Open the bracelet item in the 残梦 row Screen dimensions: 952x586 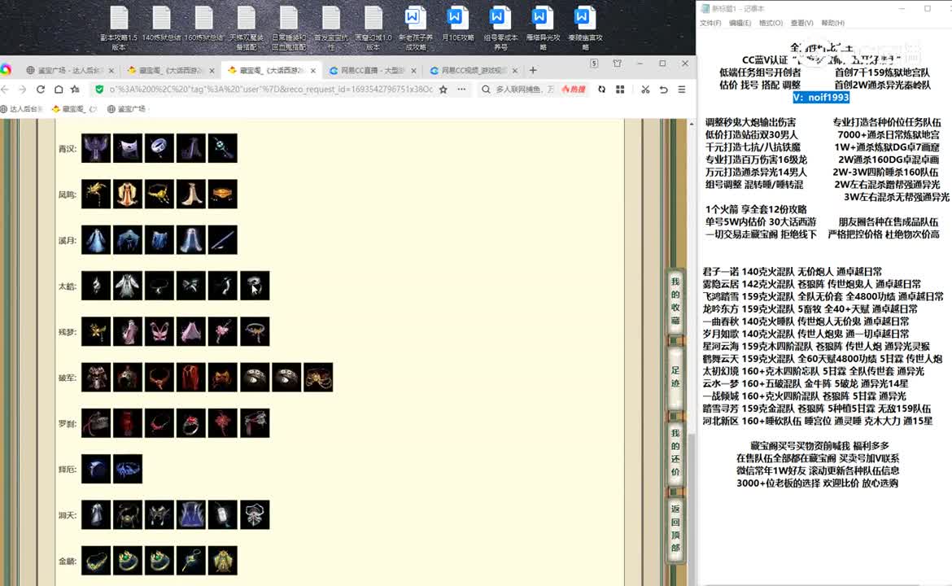point(255,331)
